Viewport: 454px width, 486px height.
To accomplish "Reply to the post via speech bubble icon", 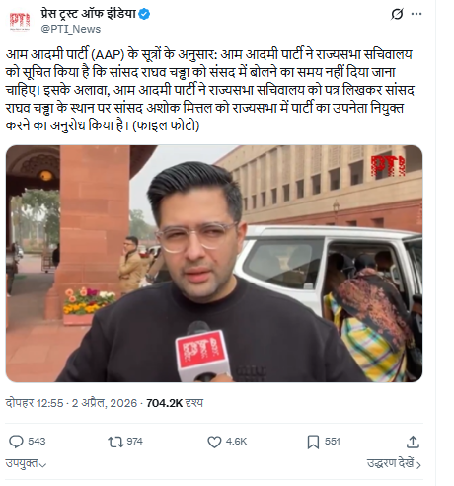I will (16, 442).
